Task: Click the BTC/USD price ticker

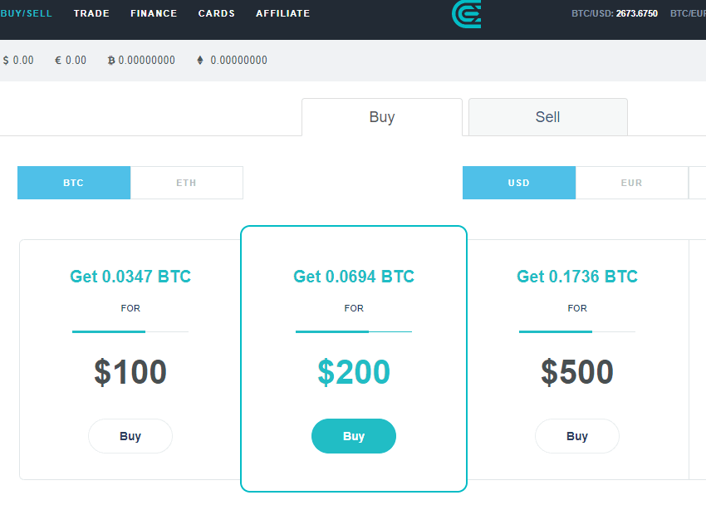Action: coord(615,13)
